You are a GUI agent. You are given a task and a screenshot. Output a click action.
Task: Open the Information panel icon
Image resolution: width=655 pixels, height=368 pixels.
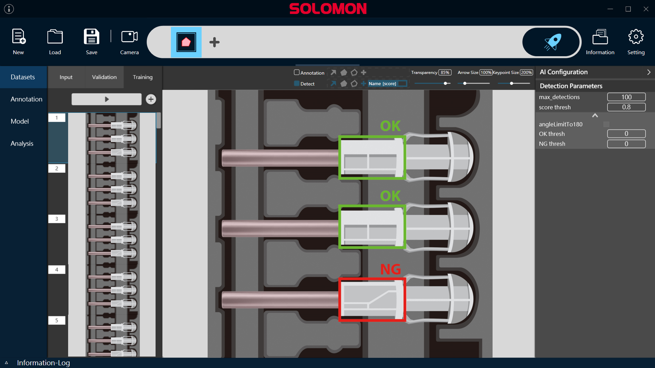(x=600, y=37)
